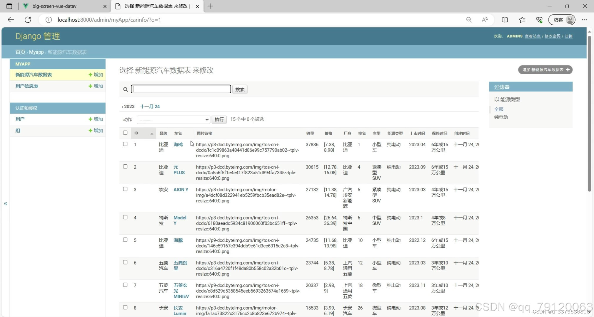This screenshot has height=317, width=594.
Task: Open the 访客 profile dropdown
Action: point(561,20)
